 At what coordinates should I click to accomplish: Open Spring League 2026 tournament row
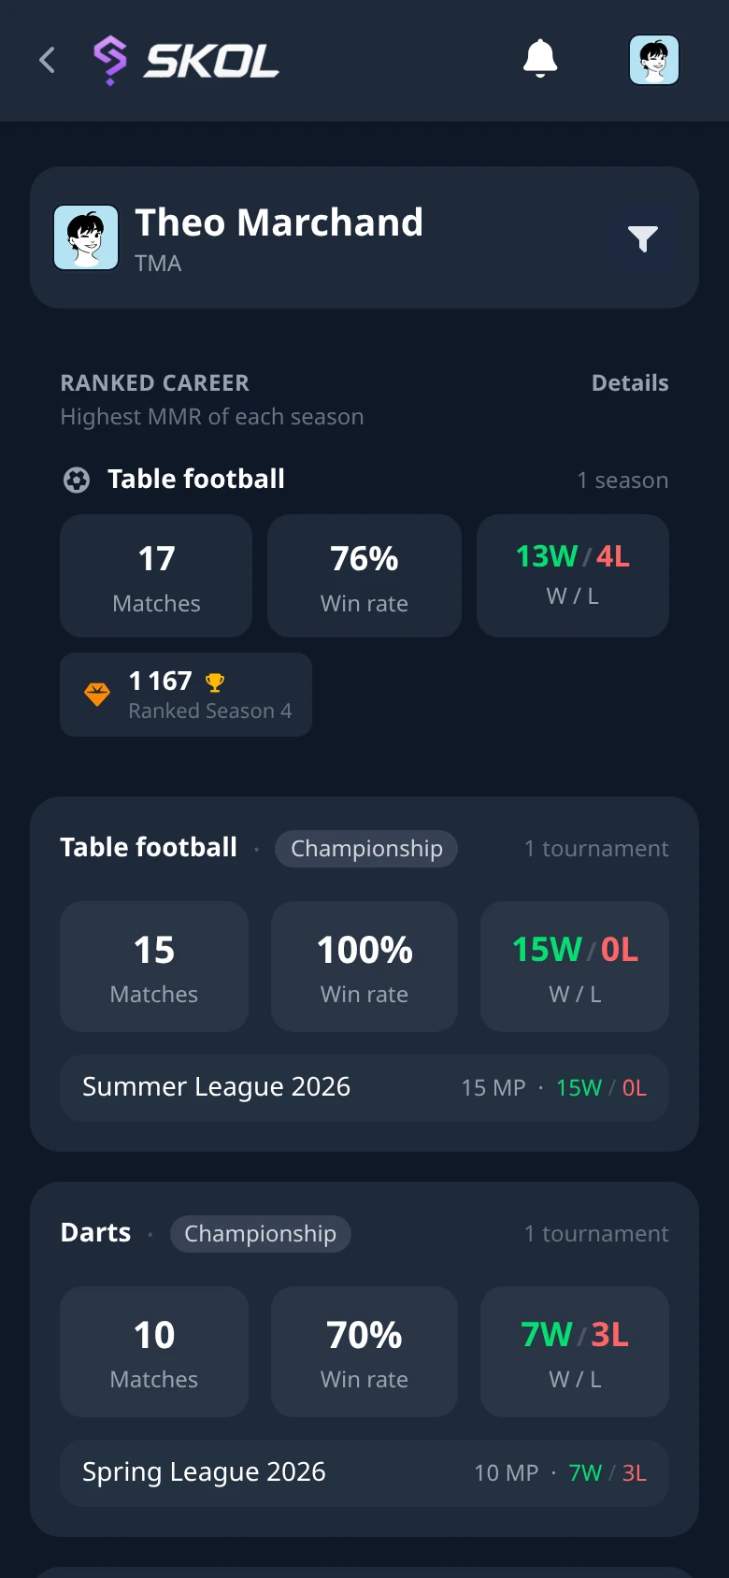(x=364, y=1473)
